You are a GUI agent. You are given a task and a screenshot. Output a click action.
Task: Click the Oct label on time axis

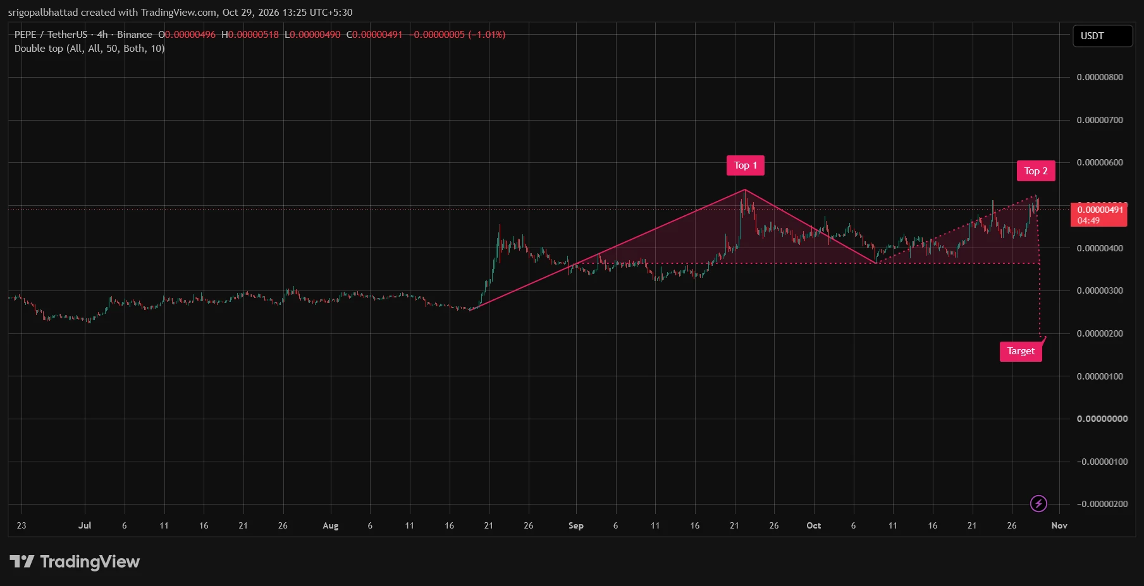(x=814, y=525)
